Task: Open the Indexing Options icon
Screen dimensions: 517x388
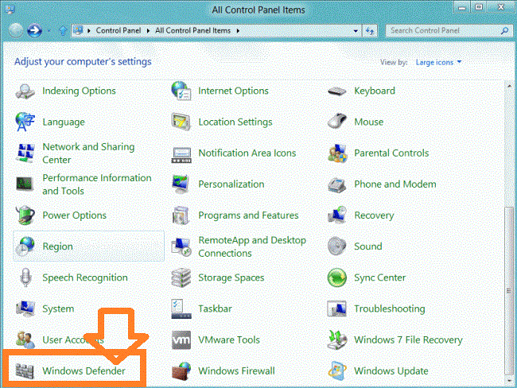Action: [25, 91]
